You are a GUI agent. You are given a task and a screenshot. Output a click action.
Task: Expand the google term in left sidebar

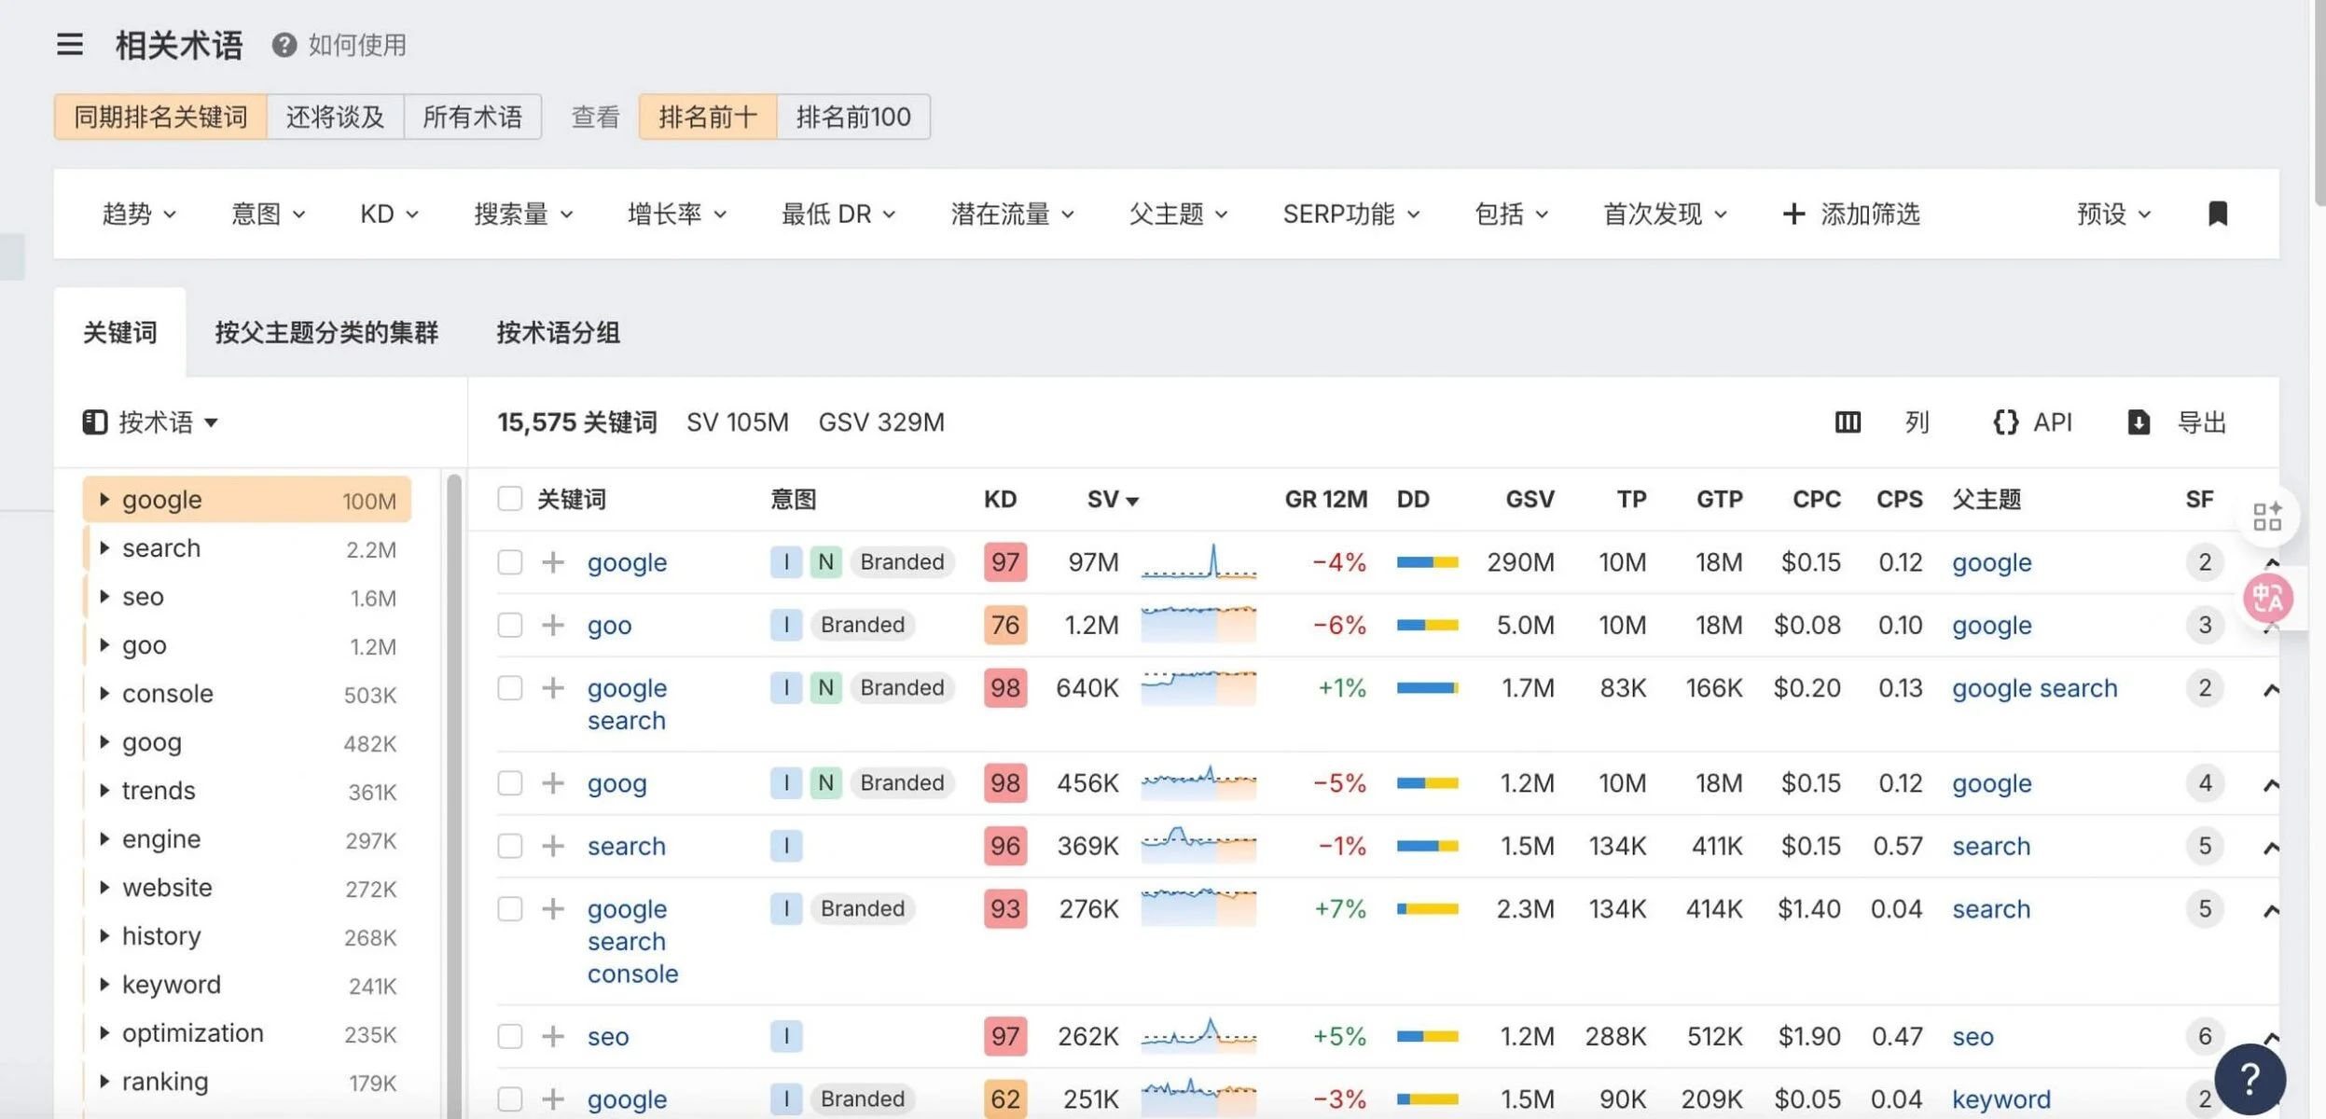click(x=104, y=499)
